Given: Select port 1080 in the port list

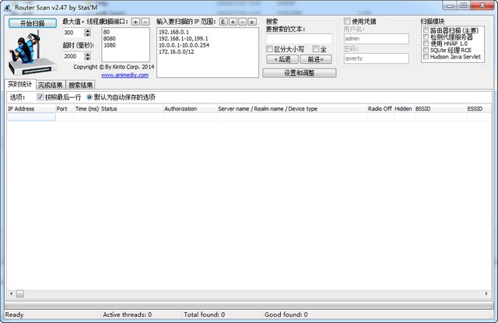Looking at the screenshot, I should [x=109, y=45].
